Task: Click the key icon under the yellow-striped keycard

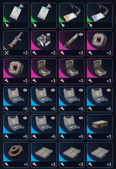Action: click(62, 25)
